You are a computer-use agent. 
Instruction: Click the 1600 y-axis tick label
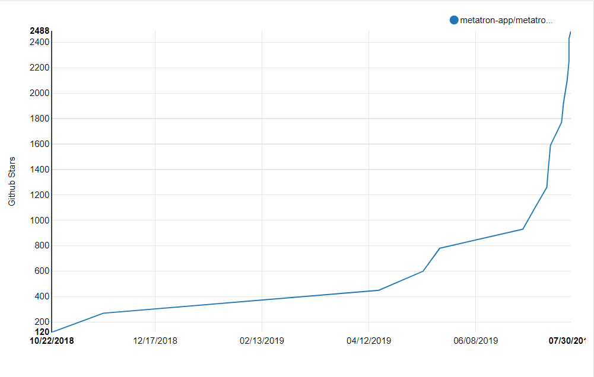tap(39, 144)
